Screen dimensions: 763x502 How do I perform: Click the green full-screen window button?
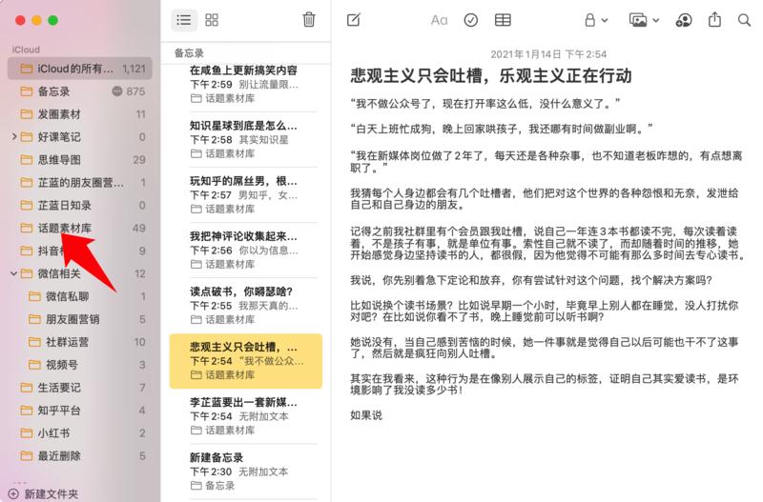[x=53, y=20]
